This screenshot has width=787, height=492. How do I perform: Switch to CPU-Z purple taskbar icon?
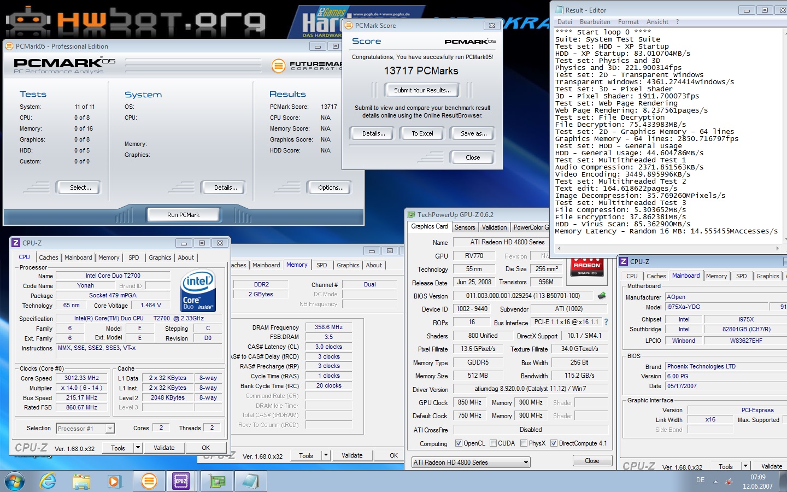tap(181, 481)
